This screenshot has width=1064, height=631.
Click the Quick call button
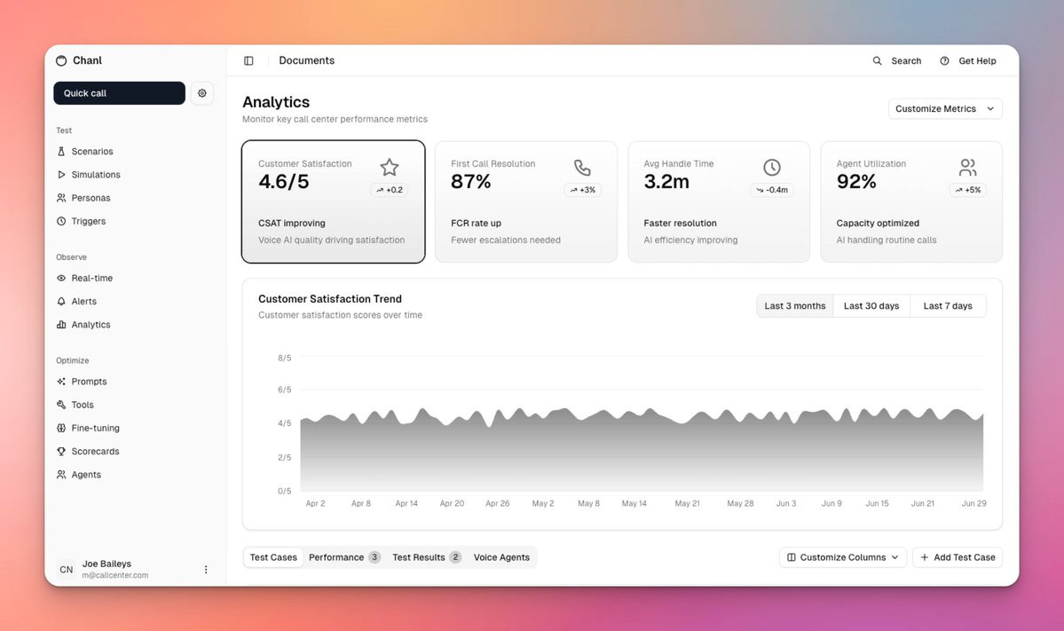coord(120,93)
